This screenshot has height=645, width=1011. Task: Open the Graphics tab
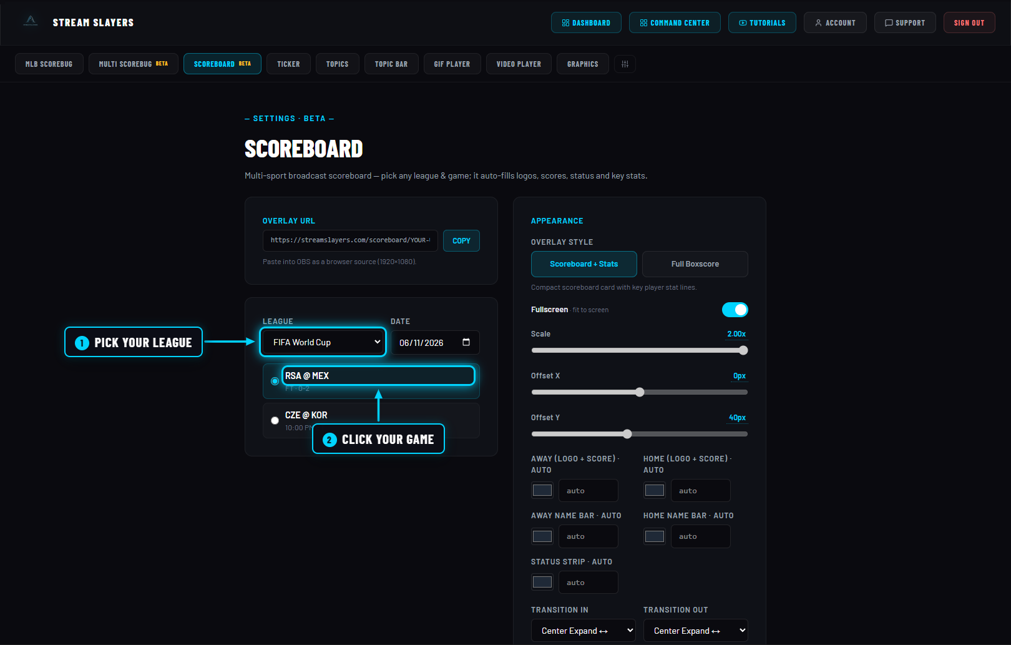[x=582, y=64]
